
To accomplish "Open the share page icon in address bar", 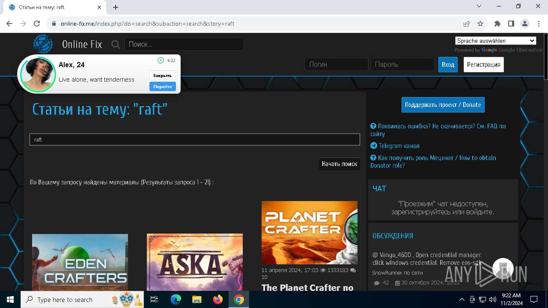I will pyautogui.click(x=467, y=24).
